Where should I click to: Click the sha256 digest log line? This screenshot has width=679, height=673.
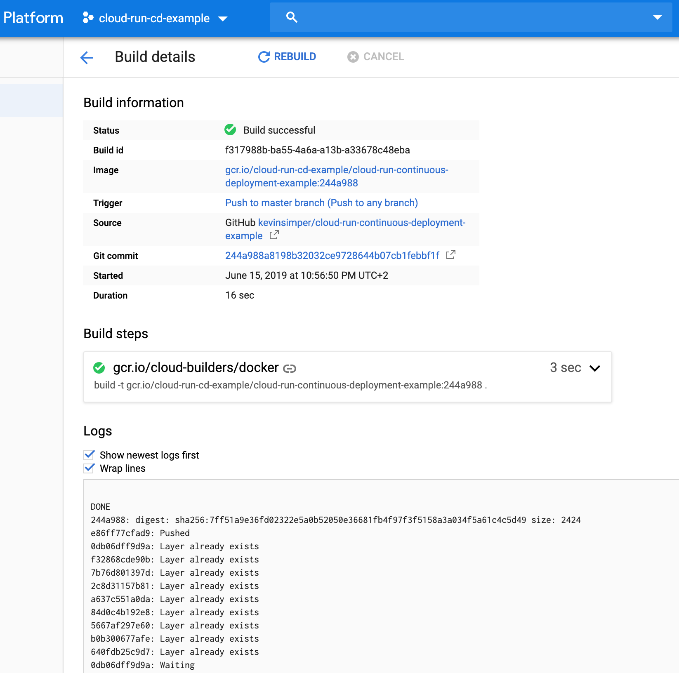pyautogui.click(x=336, y=520)
